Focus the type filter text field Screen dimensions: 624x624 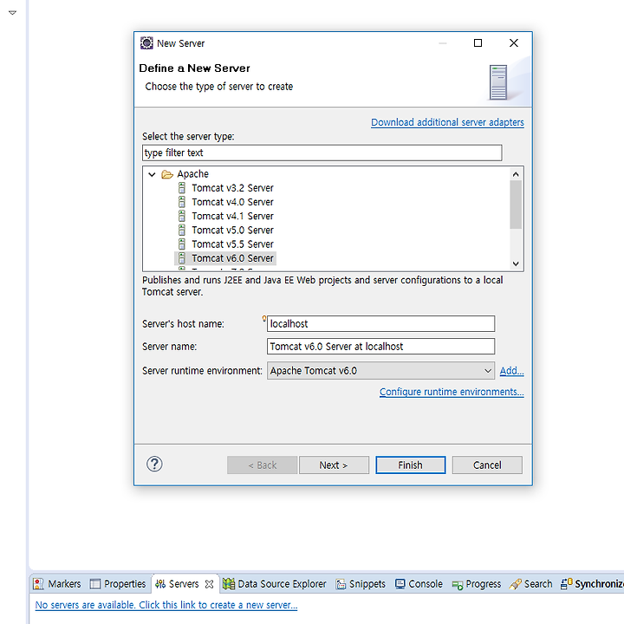tap(322, 153)
